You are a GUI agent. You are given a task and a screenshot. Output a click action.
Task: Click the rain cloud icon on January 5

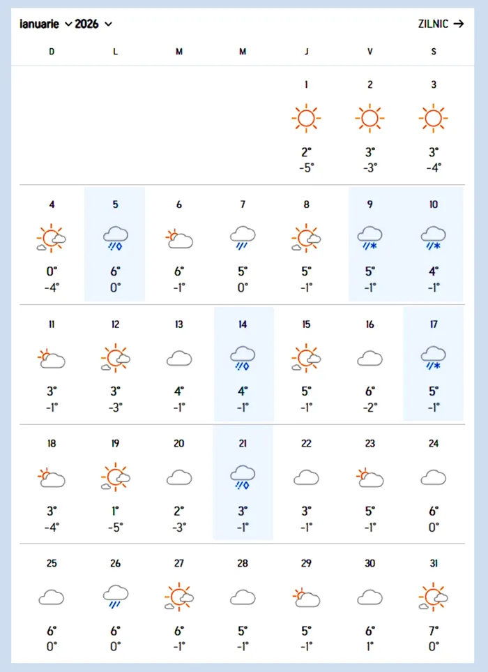[115, 238]
